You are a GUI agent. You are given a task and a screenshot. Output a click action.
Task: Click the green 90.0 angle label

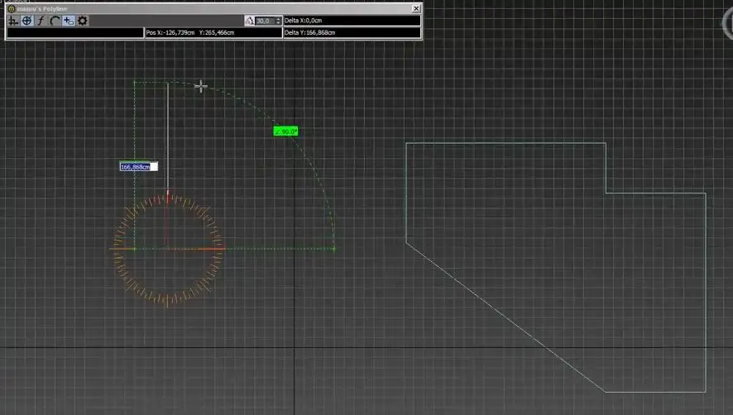tap(285, 131)
